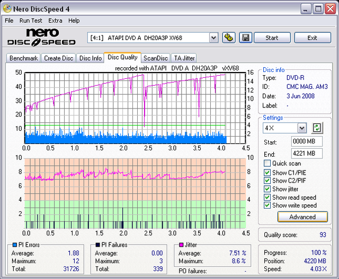The image size is (339, 279).
Task: Click PI Errors average 1.88
Action: (74, 253)
